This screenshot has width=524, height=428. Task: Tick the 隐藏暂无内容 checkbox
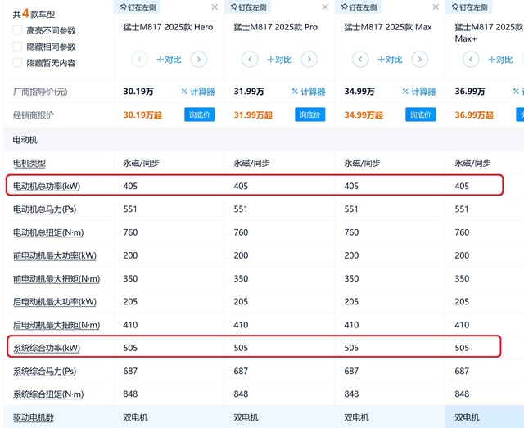point(17,62)
